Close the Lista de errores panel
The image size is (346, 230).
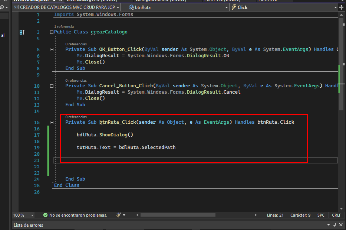[x=341, y=225]
